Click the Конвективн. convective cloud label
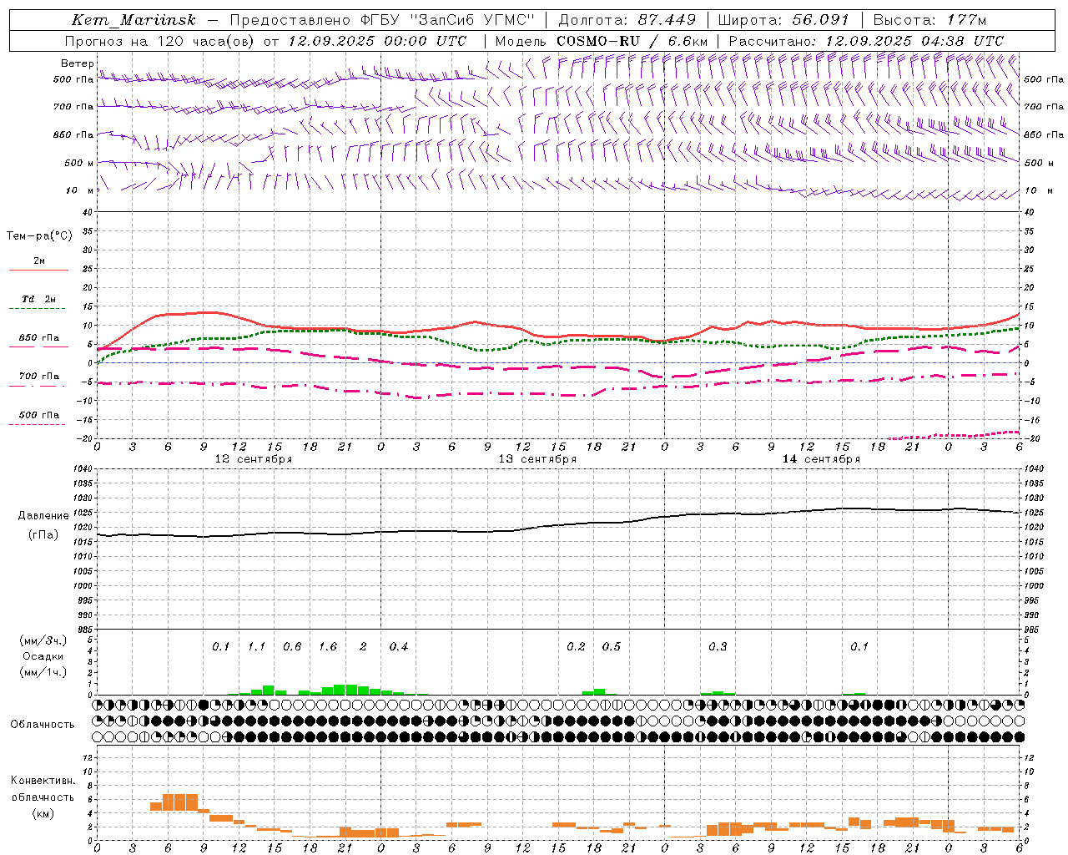1068x855 pixels. pyautogui.click(x=43, y=781)
